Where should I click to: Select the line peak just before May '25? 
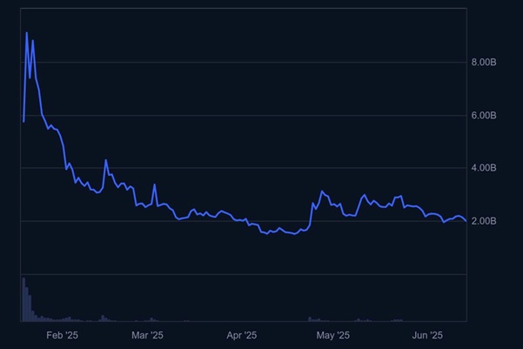(322, 191)
